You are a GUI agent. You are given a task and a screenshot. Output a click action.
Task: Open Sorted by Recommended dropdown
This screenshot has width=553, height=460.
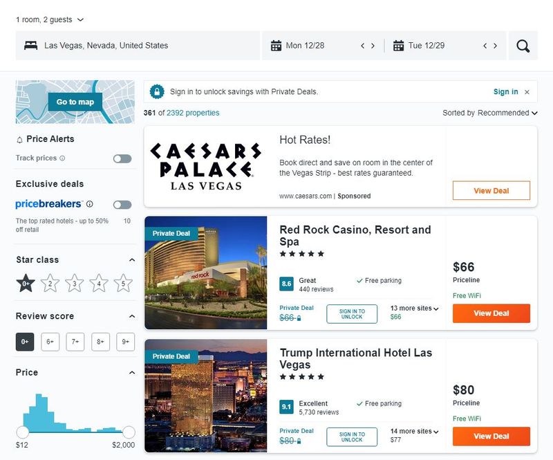point(490,113)
